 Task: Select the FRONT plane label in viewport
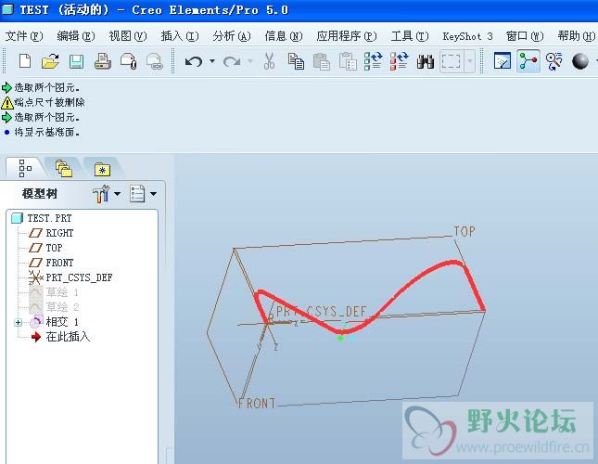tap(257, 404)
